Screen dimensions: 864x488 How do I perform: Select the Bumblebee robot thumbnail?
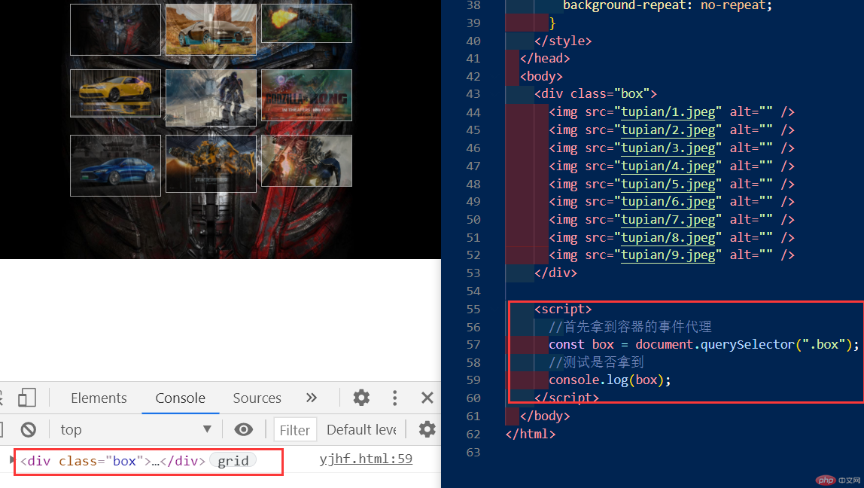point(211,163)
